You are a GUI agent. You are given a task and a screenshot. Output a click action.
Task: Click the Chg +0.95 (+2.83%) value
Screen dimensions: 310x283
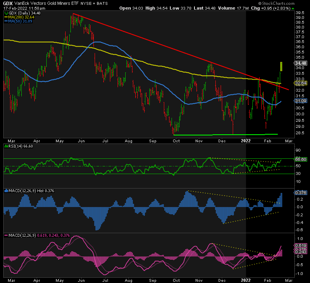click(271, 8)
